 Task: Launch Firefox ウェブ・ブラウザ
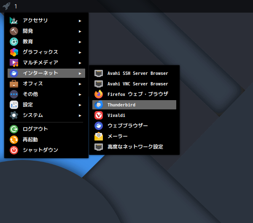pos(134,94)
